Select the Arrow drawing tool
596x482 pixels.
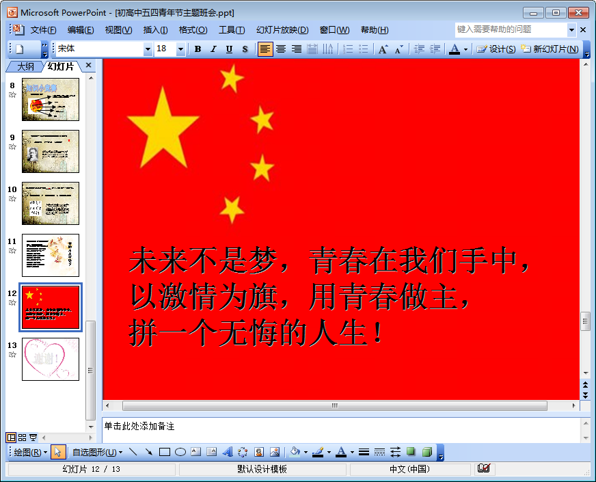[x=148, y=452]
